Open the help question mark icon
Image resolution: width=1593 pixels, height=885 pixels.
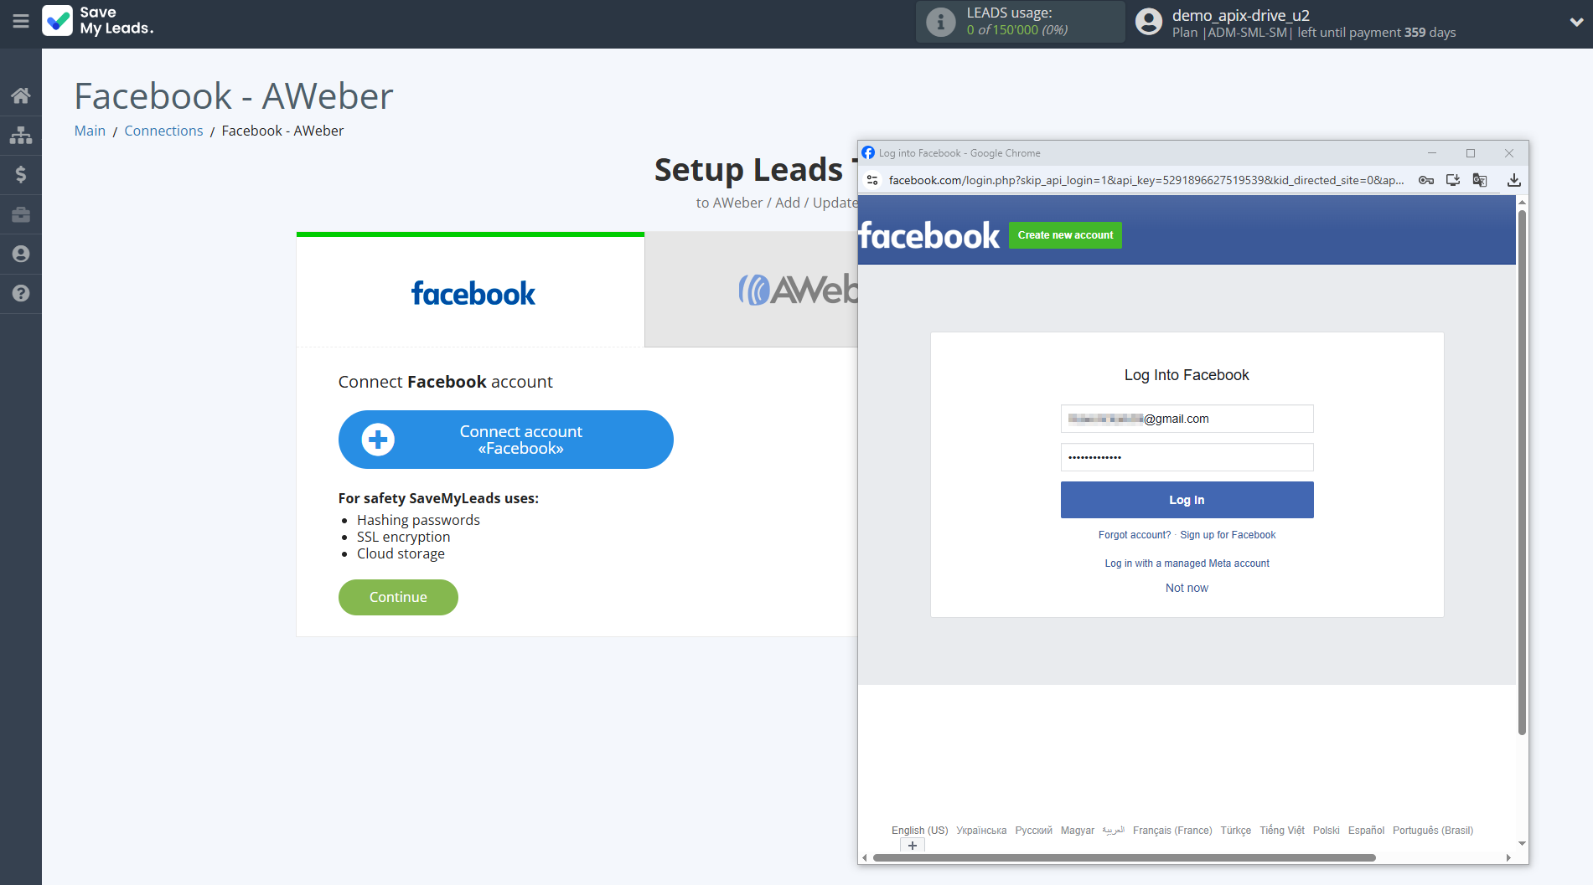click(x=21, y=293)
